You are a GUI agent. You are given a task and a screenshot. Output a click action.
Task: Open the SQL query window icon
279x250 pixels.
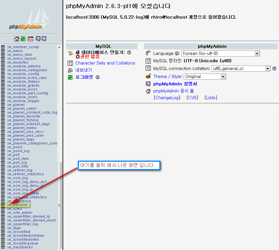tap(30, 39)
